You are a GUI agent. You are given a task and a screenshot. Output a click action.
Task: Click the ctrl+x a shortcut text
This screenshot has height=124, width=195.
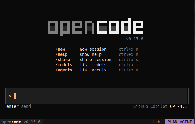pyautogui.click(x=128, y=70)
